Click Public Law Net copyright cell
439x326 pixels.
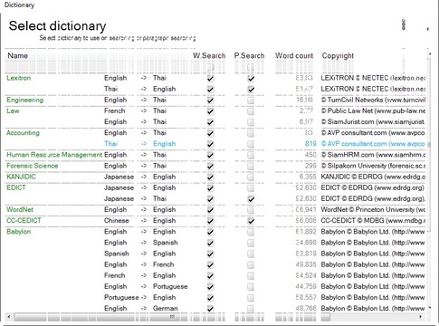click(x=373, y=111)
